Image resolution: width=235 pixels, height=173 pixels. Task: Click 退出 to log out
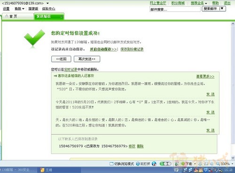[227, 3]
